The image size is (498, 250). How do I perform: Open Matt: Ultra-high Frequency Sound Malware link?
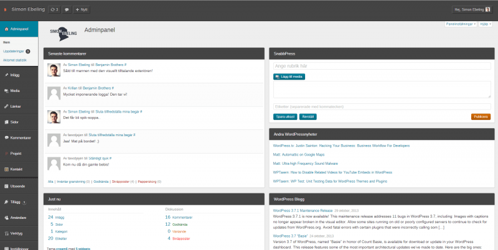point(305,164)
